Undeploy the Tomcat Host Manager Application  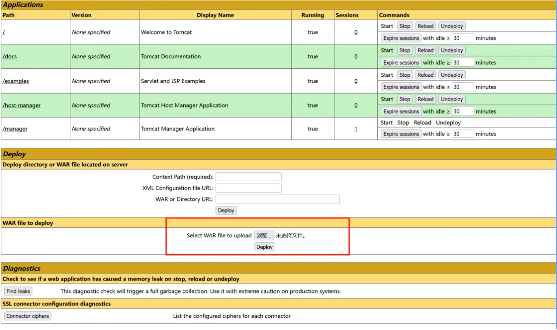tap(452, 99)
